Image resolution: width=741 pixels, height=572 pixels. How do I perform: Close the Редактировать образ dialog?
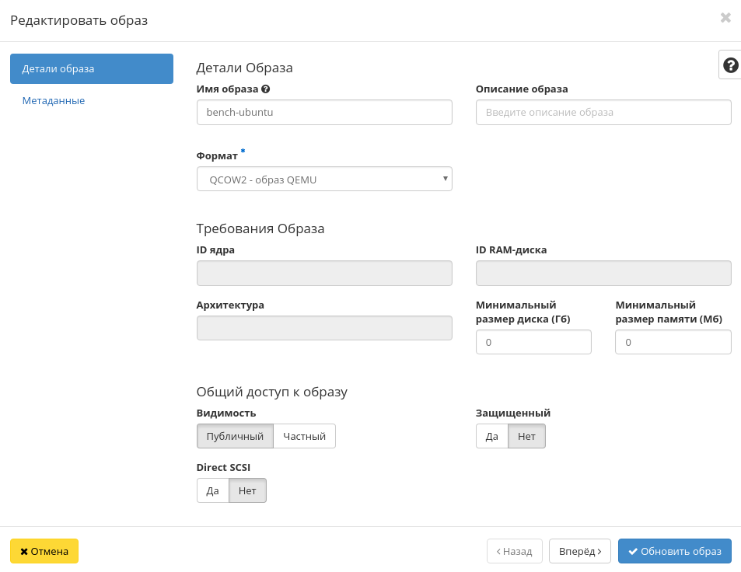point(725,18)
